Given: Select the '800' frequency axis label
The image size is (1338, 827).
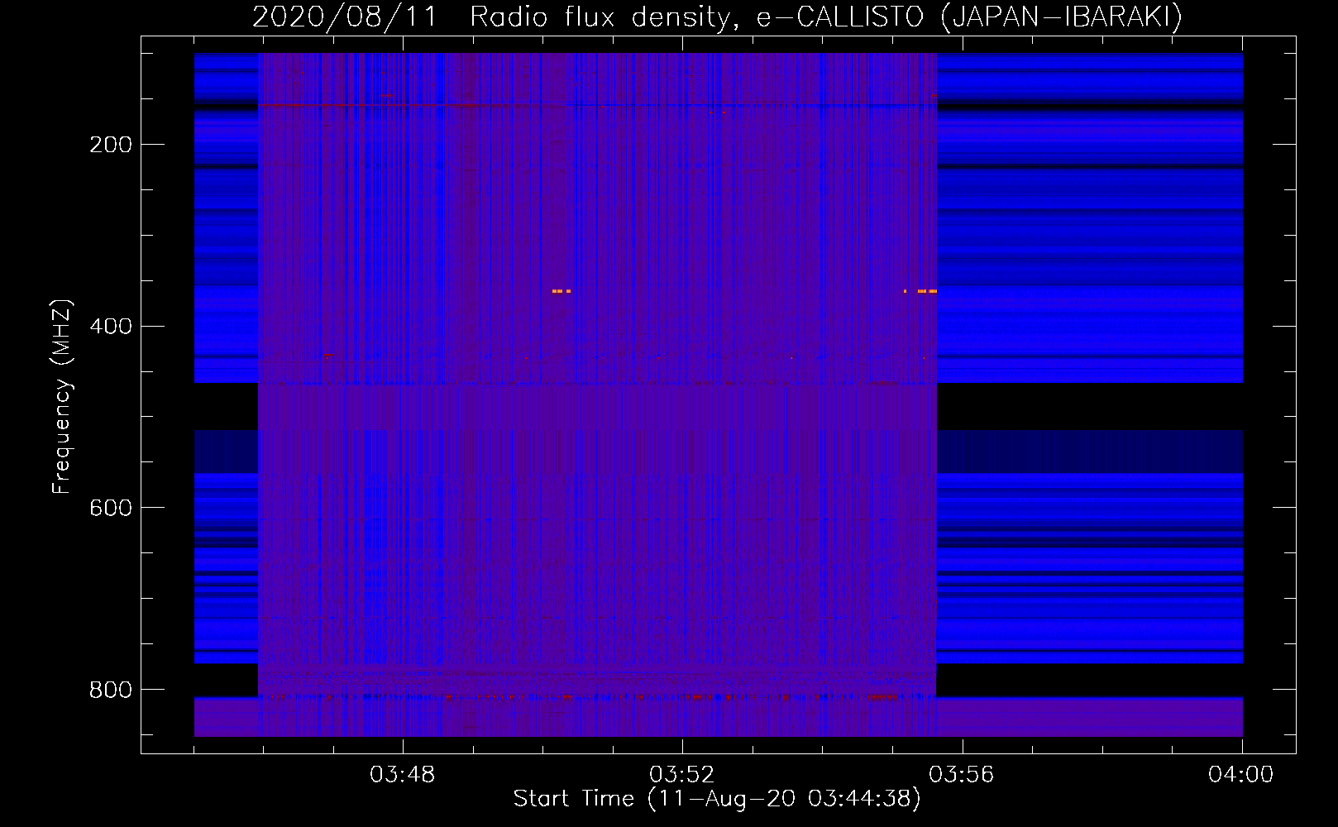Looking at the screenshot, I should click(111, 690).
